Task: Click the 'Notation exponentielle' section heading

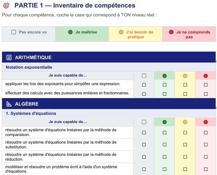Action: [x=29, y=67]
